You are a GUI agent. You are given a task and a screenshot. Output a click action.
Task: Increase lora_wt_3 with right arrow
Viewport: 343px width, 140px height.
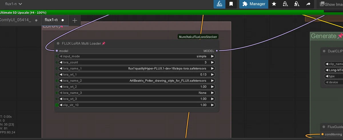coord(212,99)
